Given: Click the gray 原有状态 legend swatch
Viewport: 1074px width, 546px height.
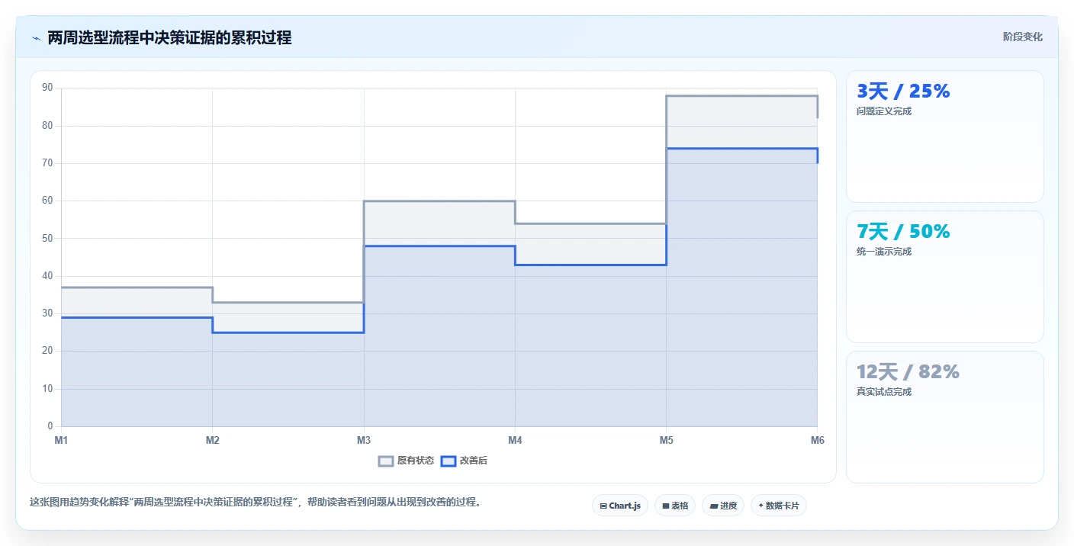Looking at the screenshot, I should coord(387,461).
